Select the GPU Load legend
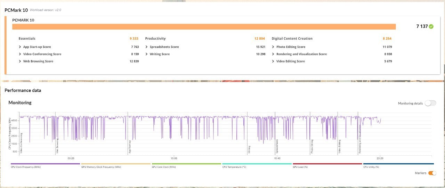 [327, 166]
